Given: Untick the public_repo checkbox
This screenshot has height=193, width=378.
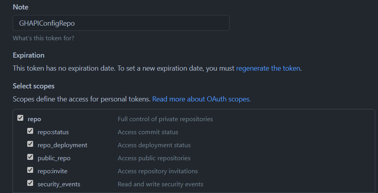Looking at the screenshot, I should click(30, 157).
